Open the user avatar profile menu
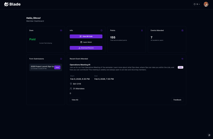213x139 pixels. coord(206,4)
